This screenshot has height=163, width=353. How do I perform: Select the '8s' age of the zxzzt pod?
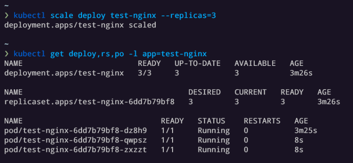(x=299, y=150)
